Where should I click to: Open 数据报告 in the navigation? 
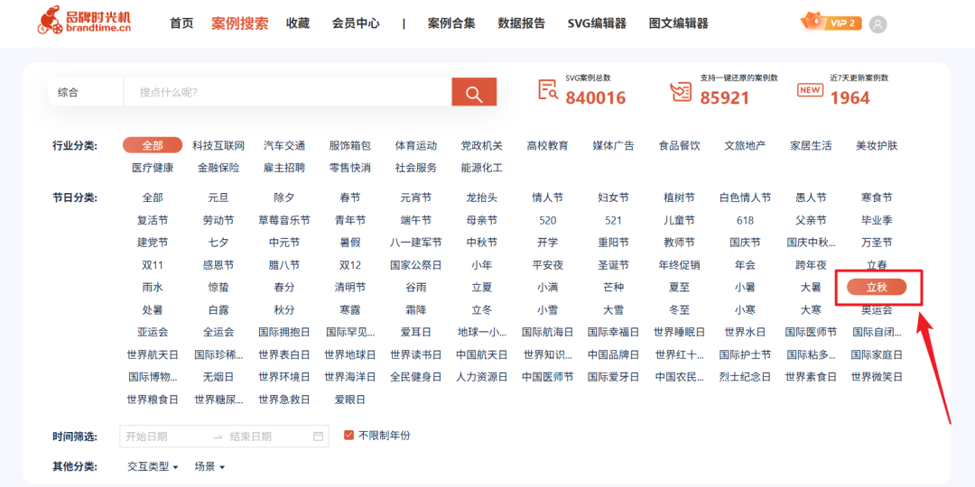tap(521, 23)
